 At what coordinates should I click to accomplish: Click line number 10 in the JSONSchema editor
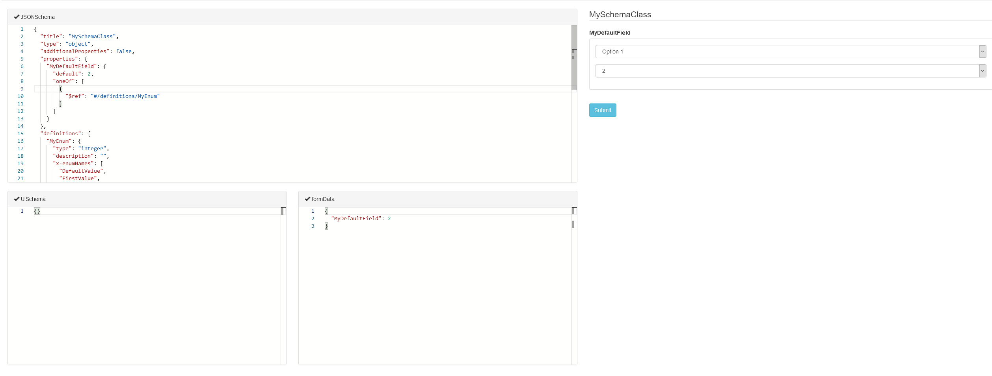[20, 96]
